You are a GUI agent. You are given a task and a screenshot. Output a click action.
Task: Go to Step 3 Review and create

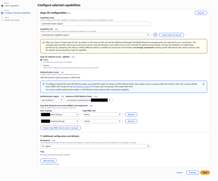12,20
